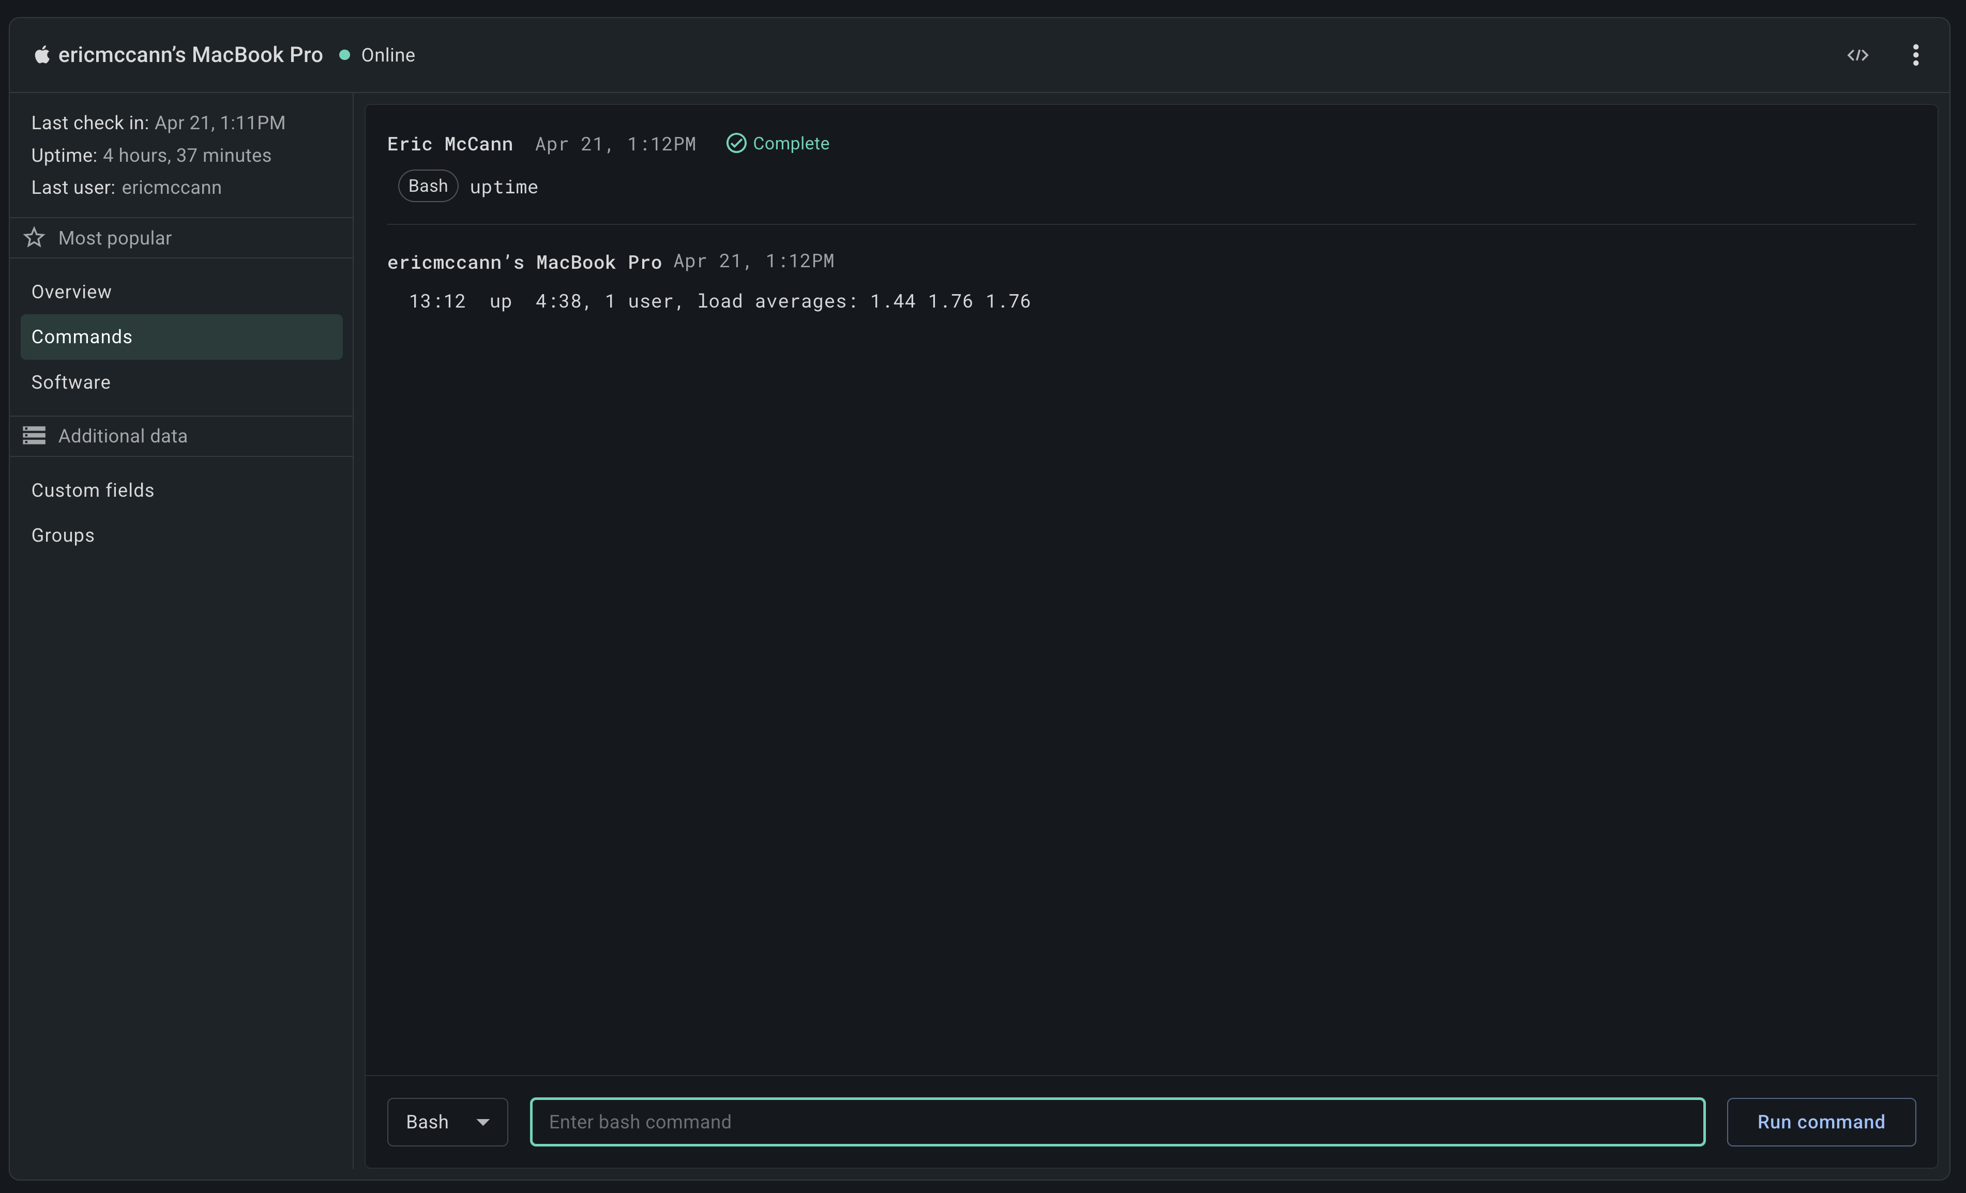Go to the Software section

(x=71, y=382)
